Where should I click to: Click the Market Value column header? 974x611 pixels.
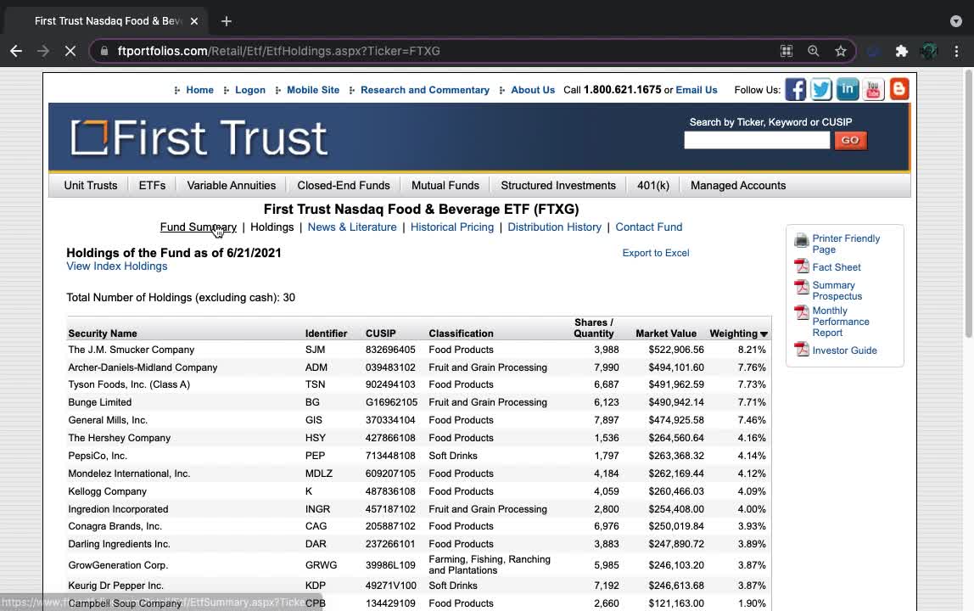click(666, 334)
